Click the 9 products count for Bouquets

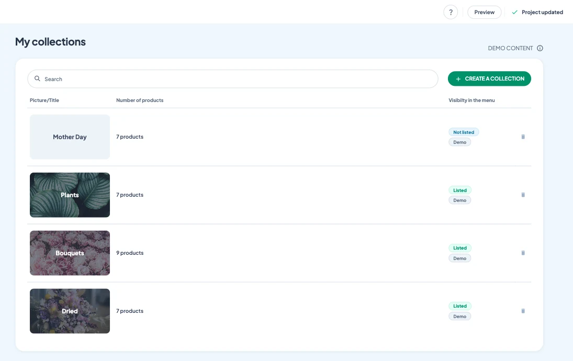(x=130, y=253)
